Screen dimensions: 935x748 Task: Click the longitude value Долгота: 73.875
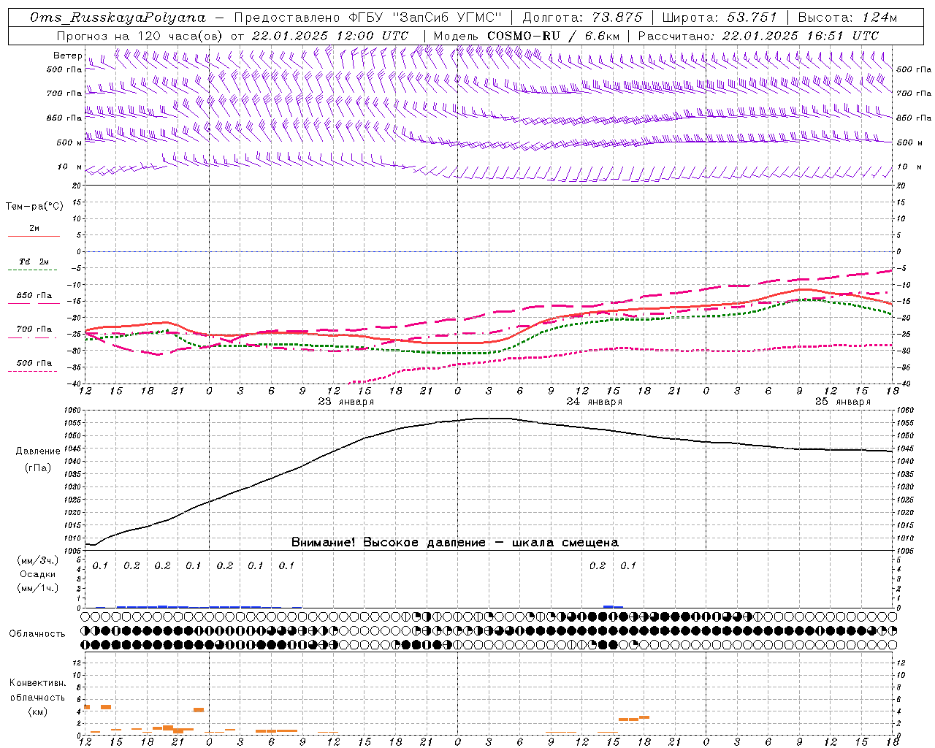(x=583, y=18)
